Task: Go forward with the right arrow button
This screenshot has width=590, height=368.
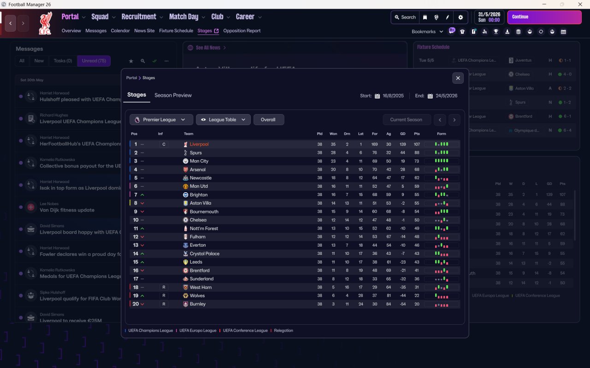Action: 23,23
